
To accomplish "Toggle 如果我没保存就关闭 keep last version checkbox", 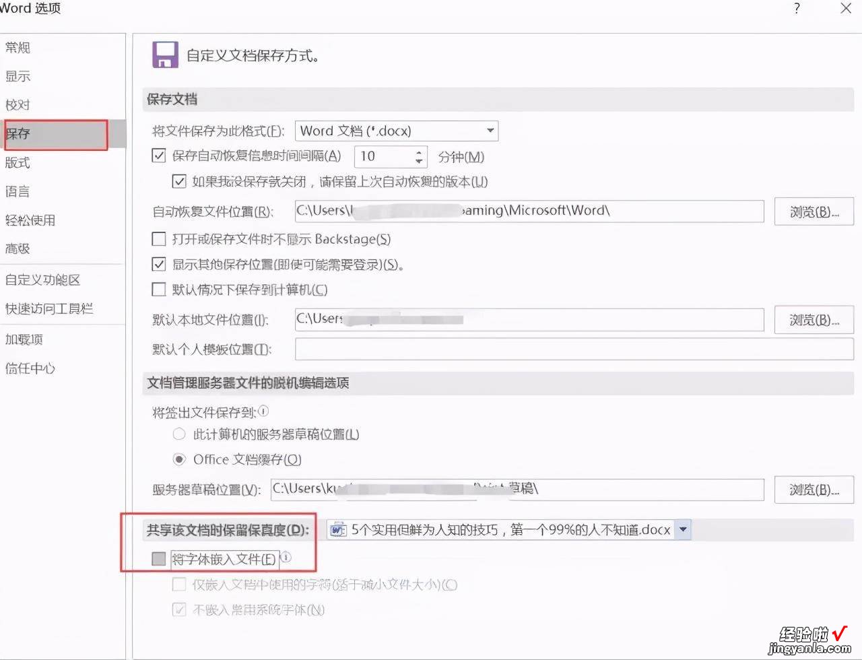I will [x=179, y=181].
